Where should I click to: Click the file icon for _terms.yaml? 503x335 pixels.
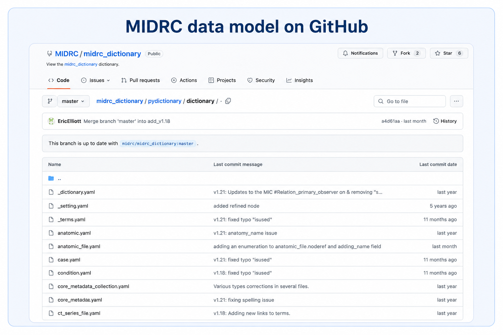[51, 220]
